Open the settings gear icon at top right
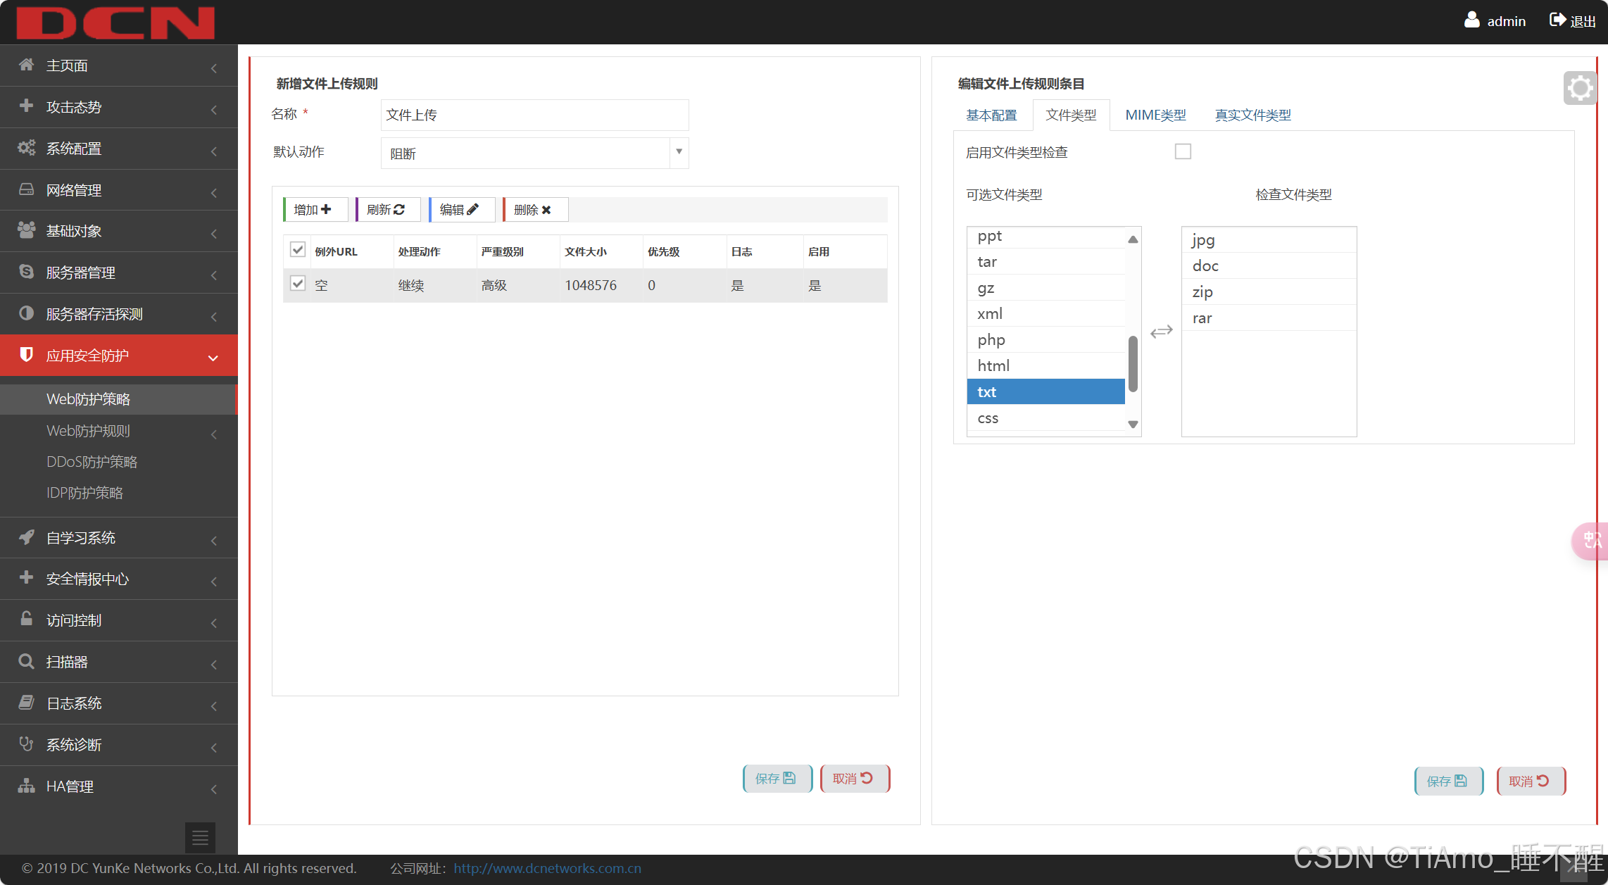 point(1580,89)
